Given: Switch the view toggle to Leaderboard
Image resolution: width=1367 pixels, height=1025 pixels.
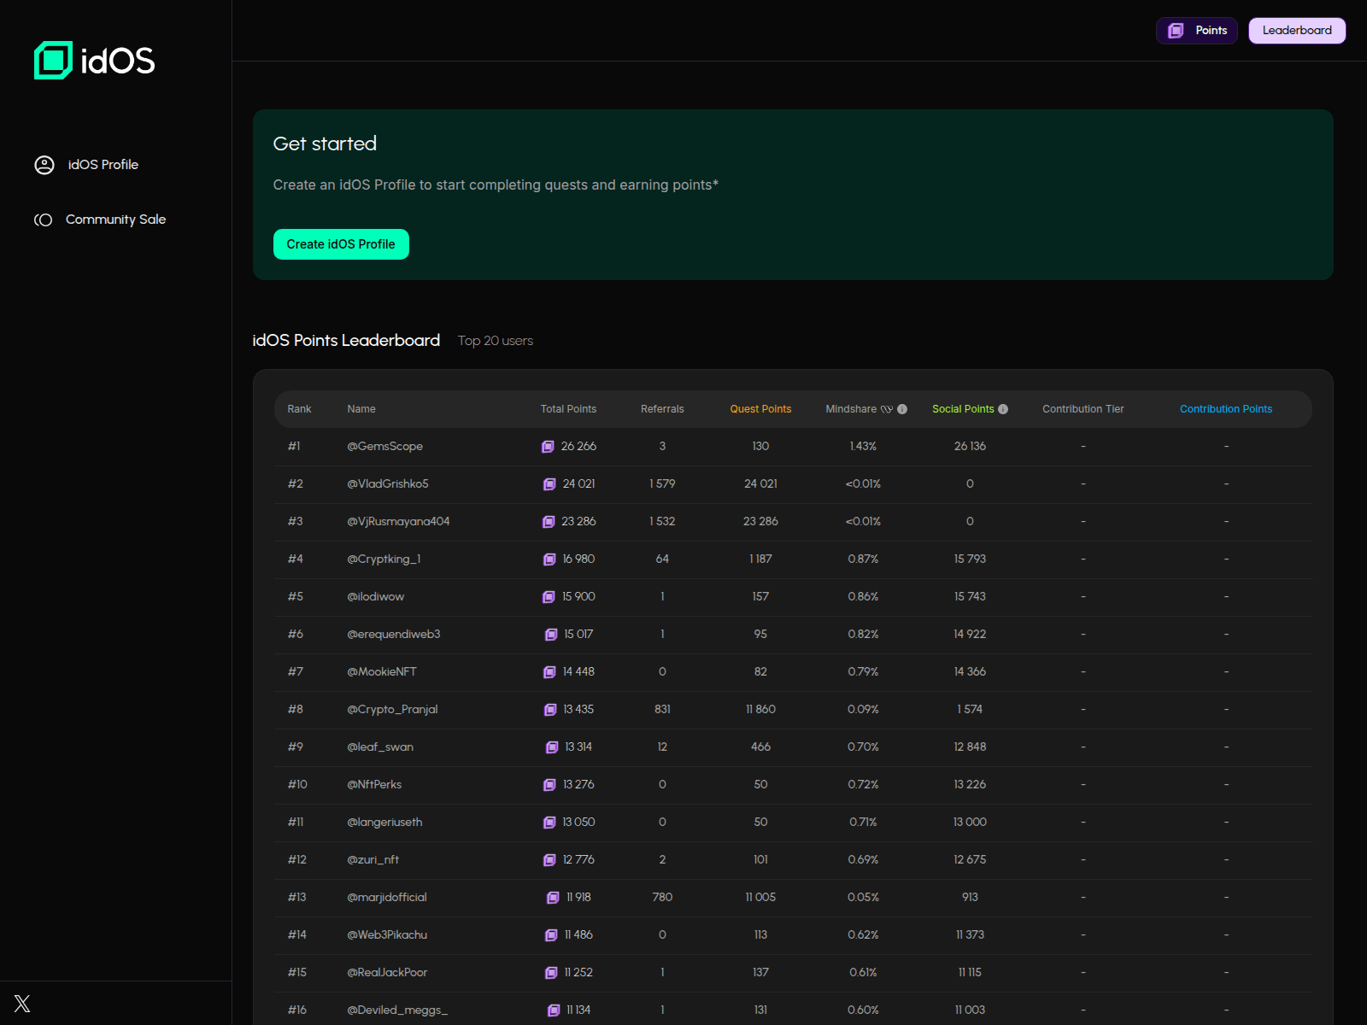Looking at the screenshot, I should (1296, 30).
